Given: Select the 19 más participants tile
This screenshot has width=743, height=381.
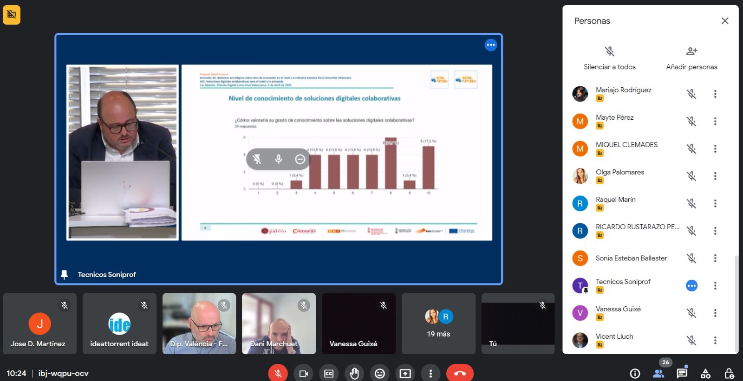Looking at the screenshot, I should coord(438,323).
